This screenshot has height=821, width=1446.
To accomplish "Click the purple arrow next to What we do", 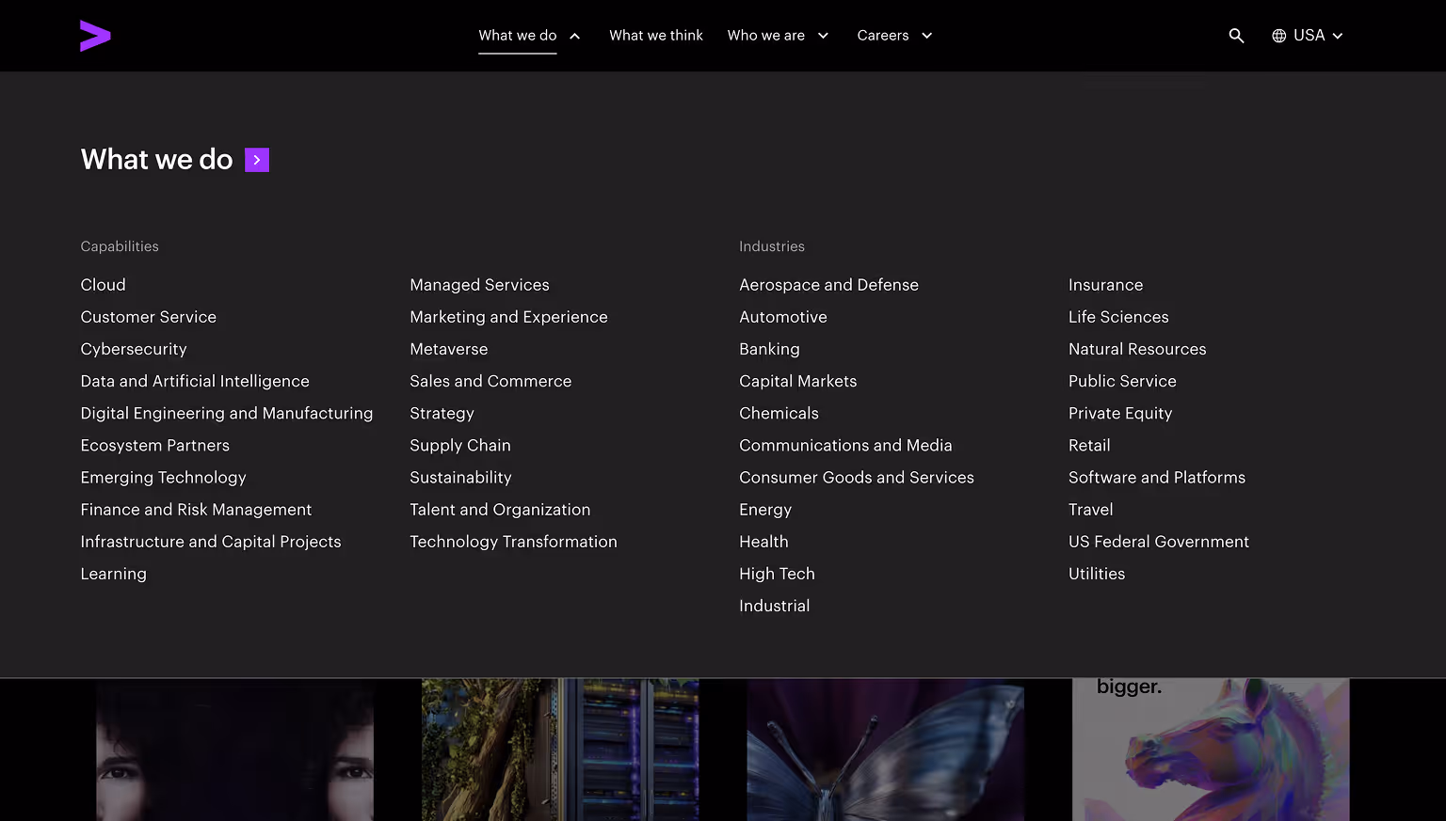I will [x=256, y=160].
